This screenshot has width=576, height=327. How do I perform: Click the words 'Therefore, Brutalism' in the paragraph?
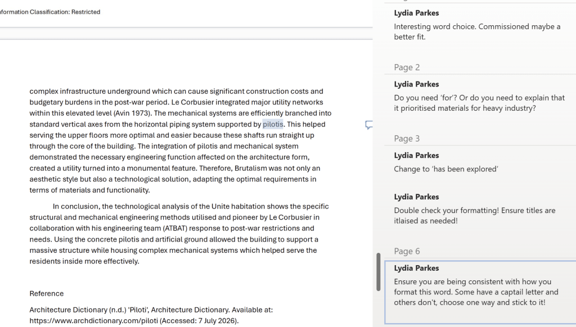pos(232,168)
